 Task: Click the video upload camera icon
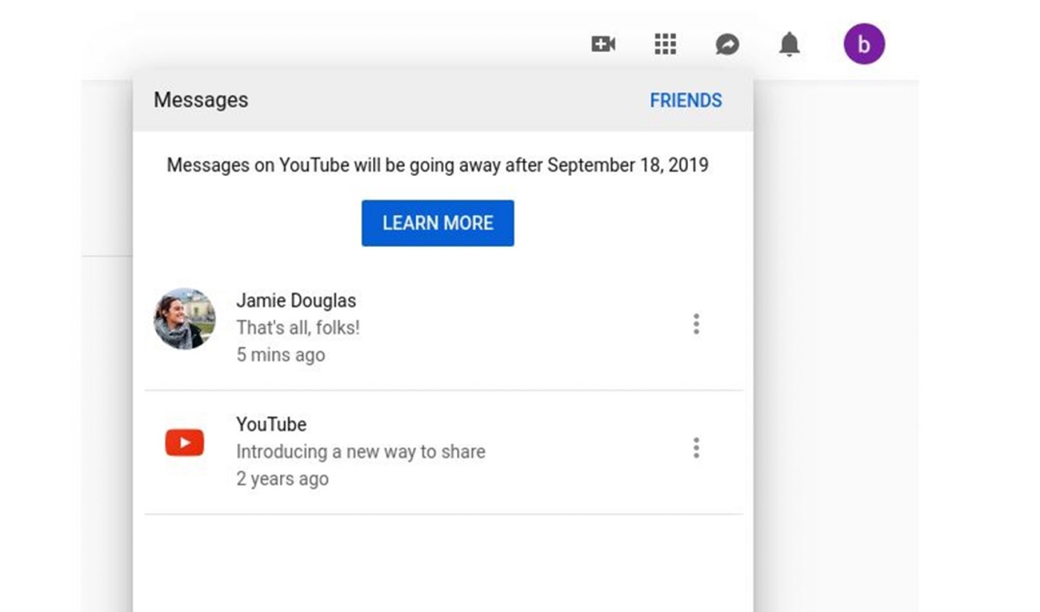pos(603,44)
